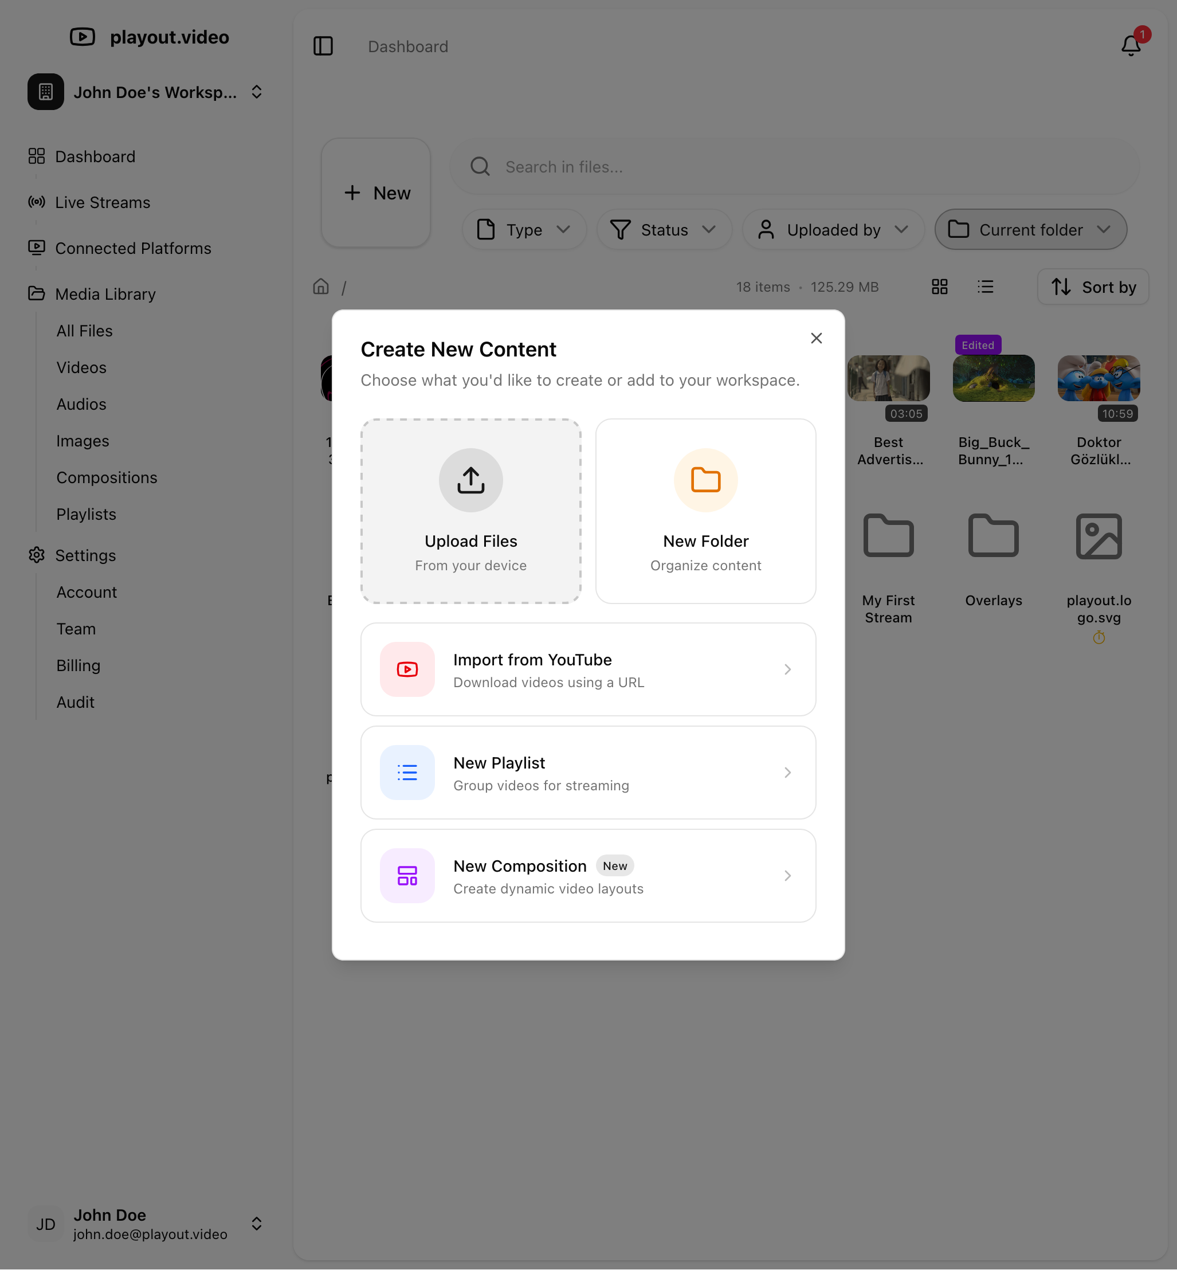Click the red YouTube import icon
This screenshot has width=1177, height=1270.
[407, 669]
